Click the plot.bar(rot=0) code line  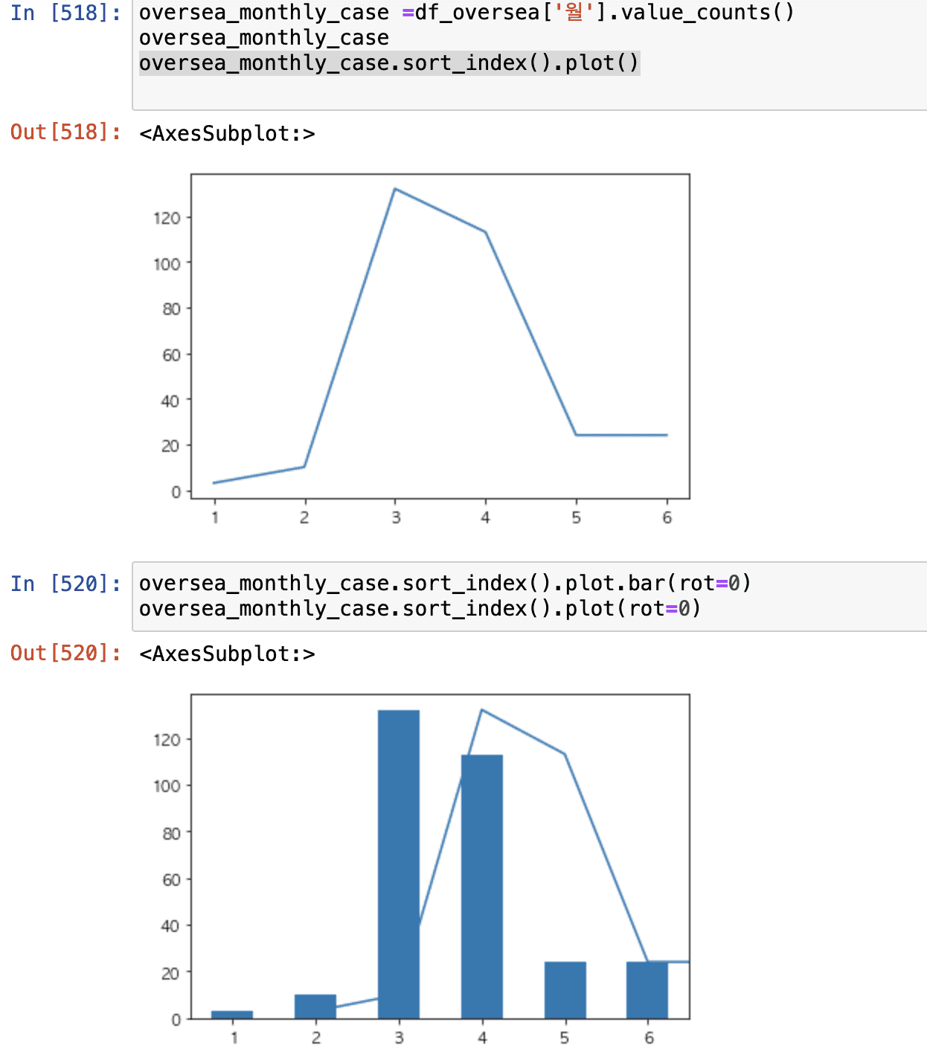[444, 584]
